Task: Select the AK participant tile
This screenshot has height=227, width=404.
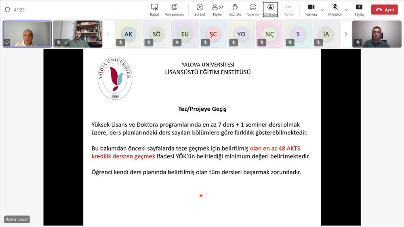Action: 128,34
